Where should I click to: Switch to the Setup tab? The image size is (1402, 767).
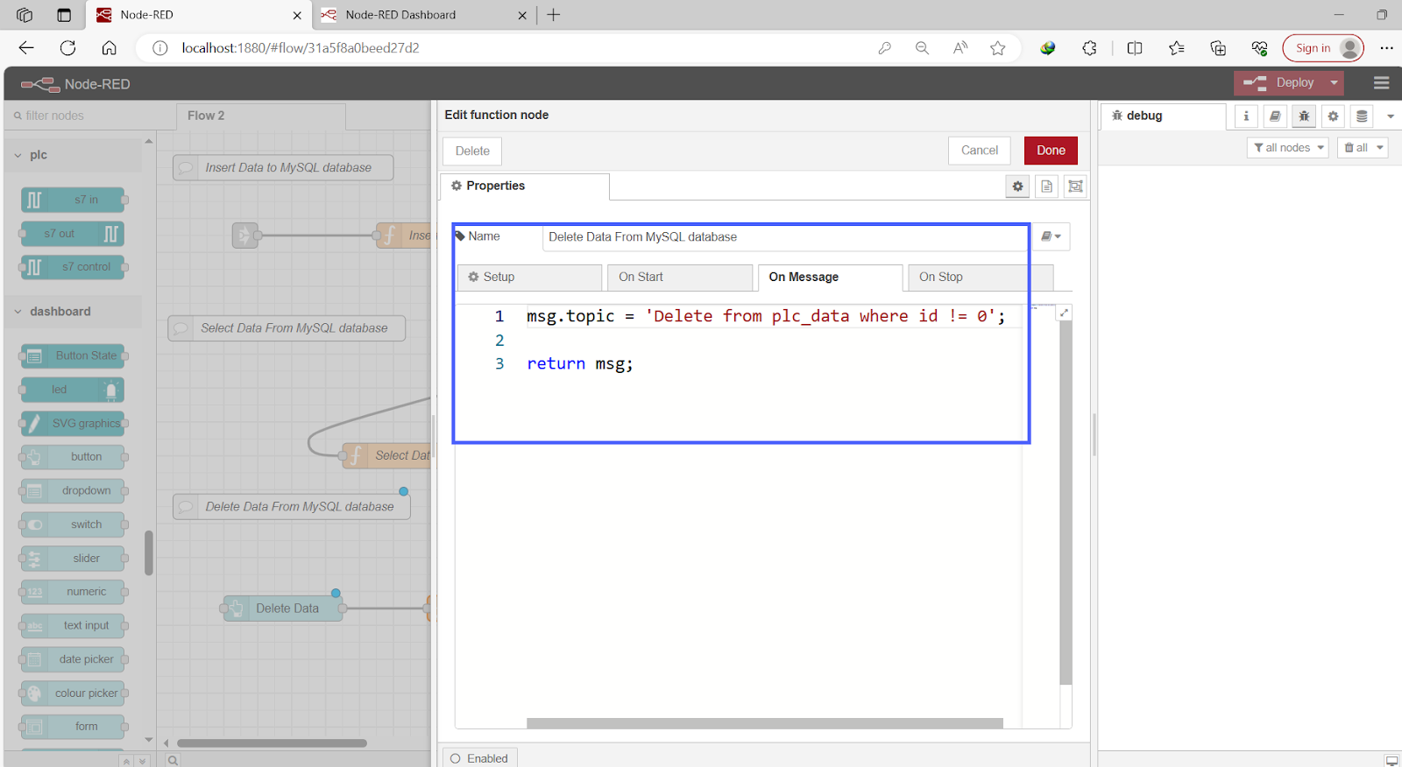(x=529, y=278)
